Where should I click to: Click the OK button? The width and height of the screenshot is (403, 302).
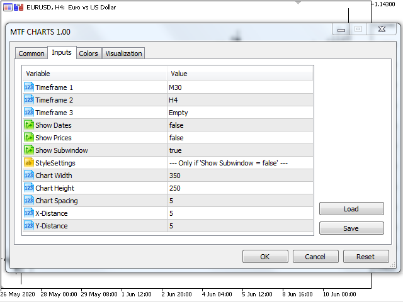[265, 257]
